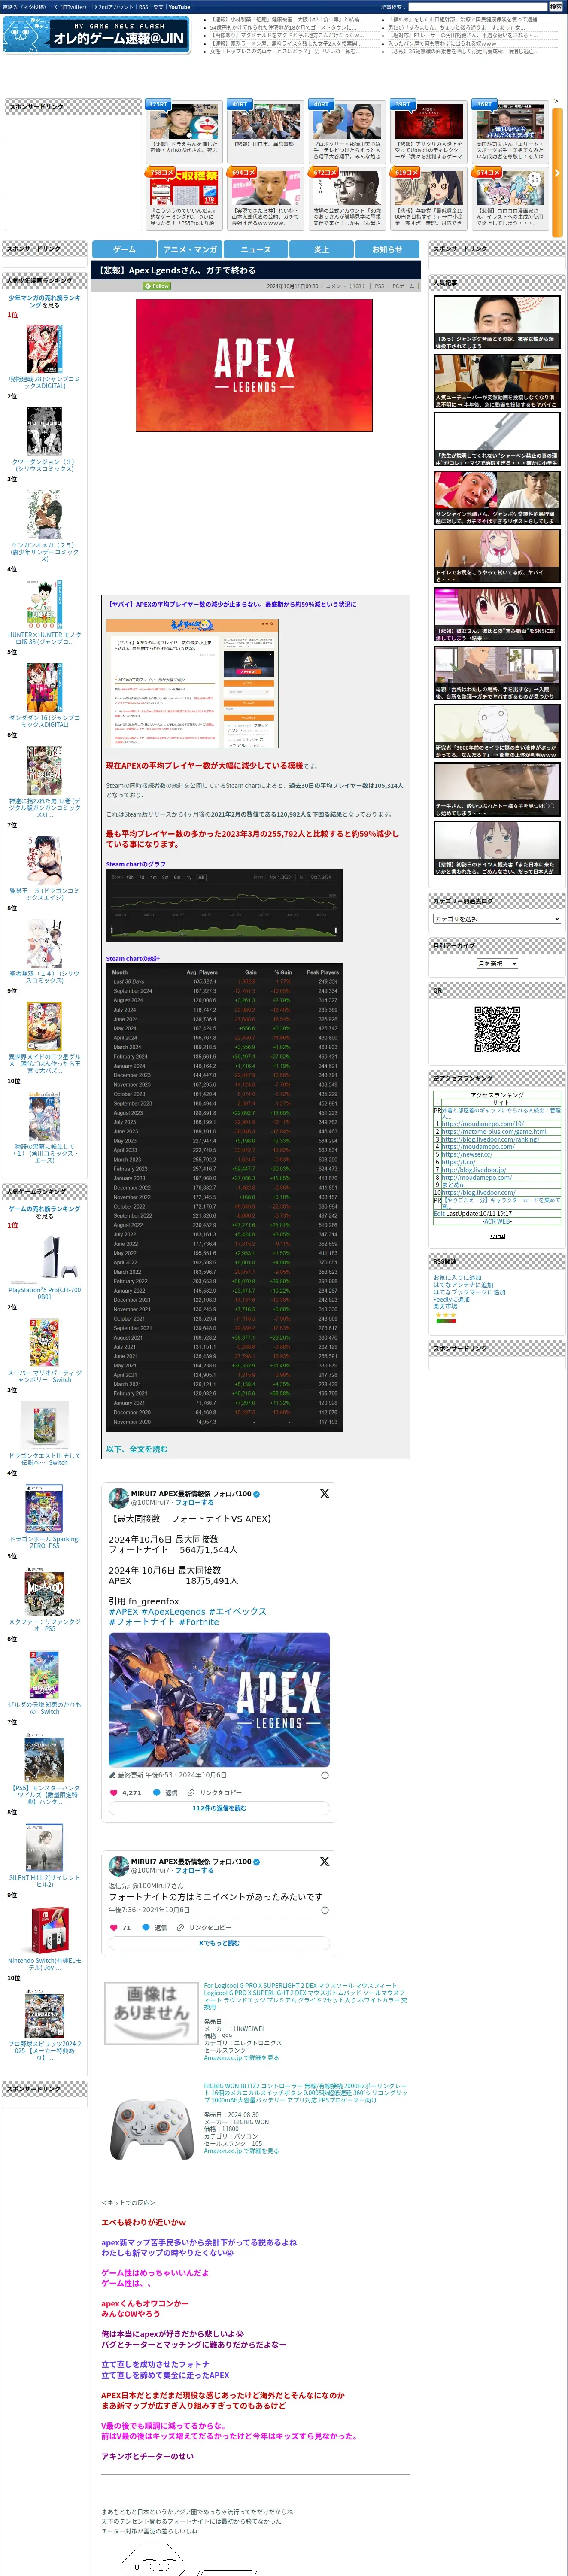Image resolution: width=568 pixels, height=2576 pixels.
Task: Click お気に入りに追加 link
Action: [457, 1277]
